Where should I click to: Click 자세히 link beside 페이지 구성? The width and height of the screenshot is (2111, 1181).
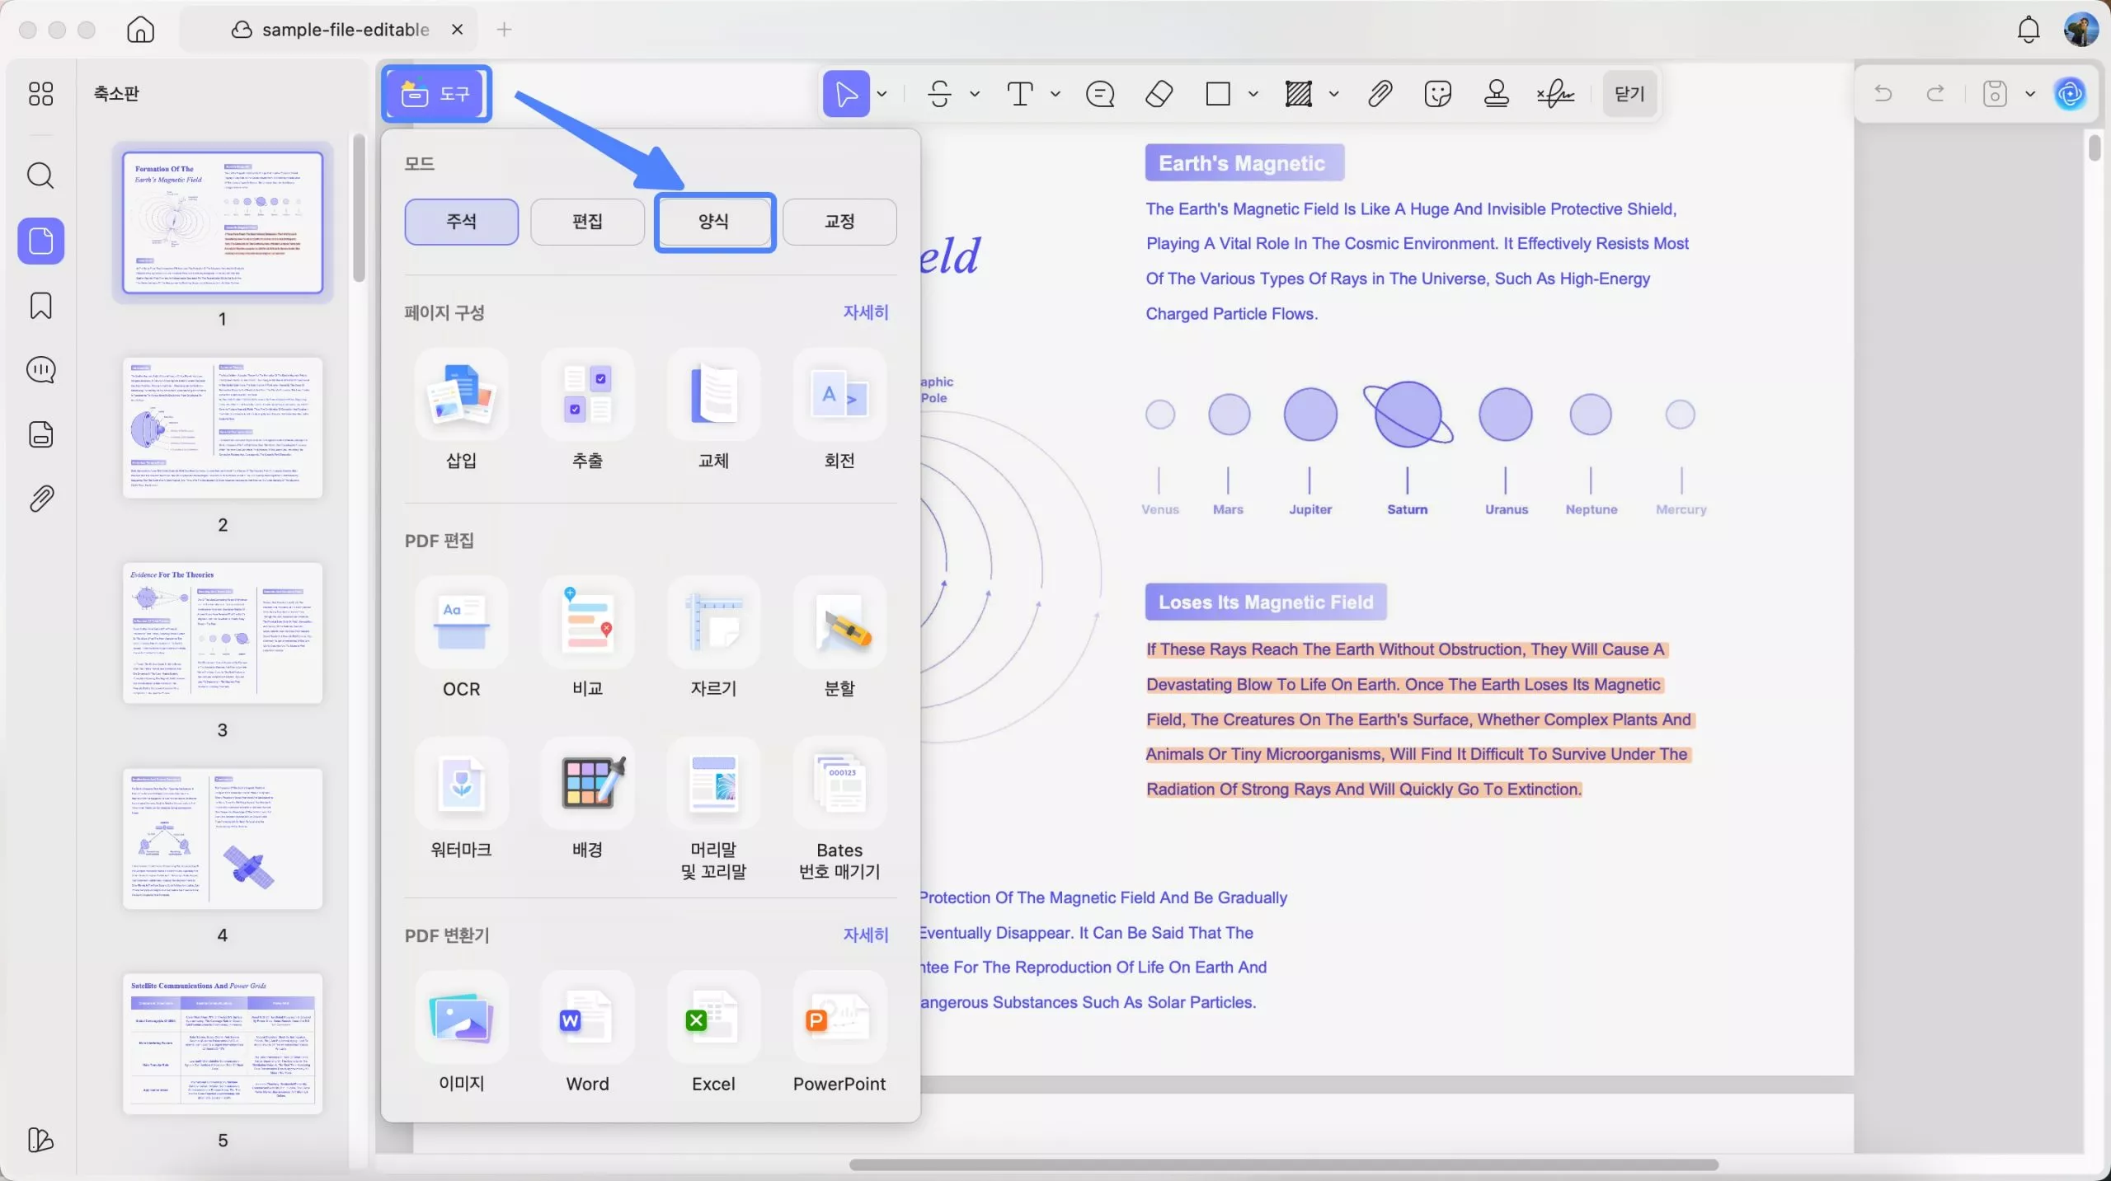pyautogui.click(x=866, y=312)
